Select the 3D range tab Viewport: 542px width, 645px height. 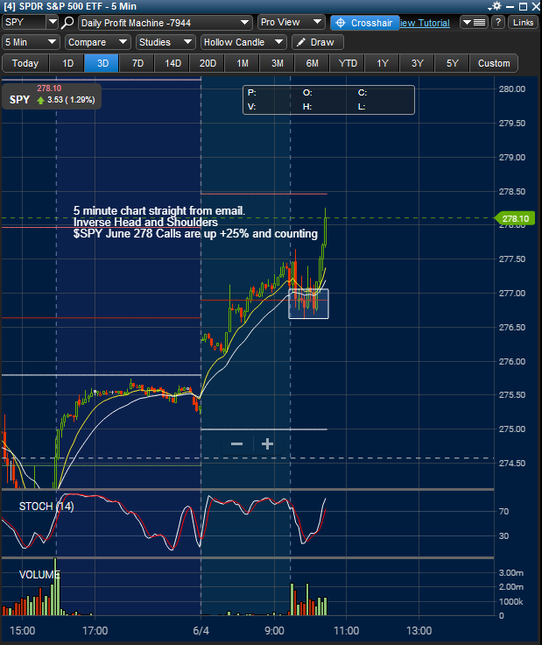pyautogui.click(x=102, y=63)
